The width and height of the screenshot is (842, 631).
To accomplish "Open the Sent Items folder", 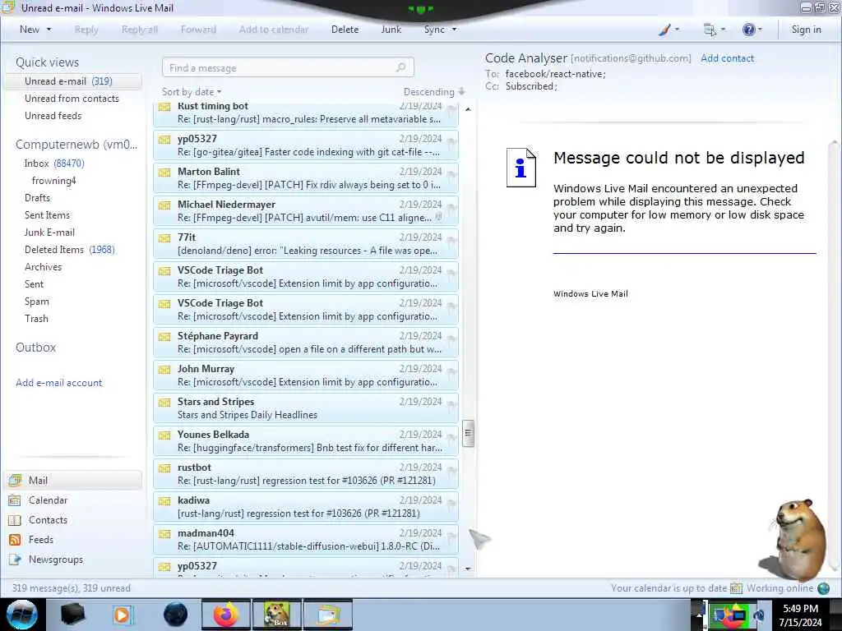I will coord(47,214).
